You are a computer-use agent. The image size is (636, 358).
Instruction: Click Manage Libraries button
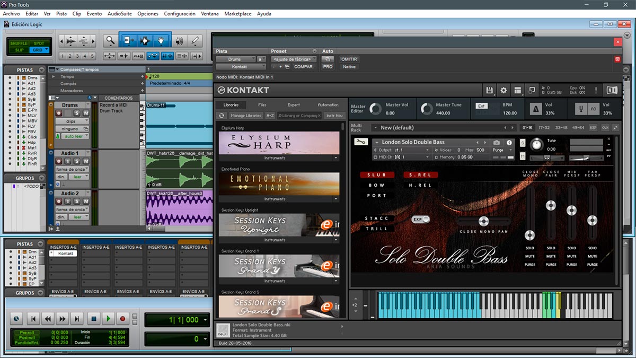click(x=246, y=116)
